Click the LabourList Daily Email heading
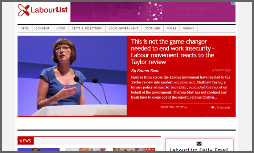254x153 pixels. click(199, 150)
